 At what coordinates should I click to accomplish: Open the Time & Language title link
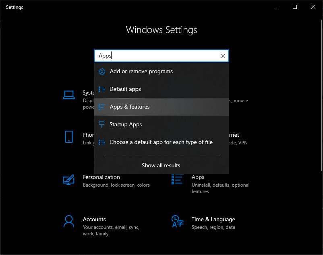coord(213,220)
